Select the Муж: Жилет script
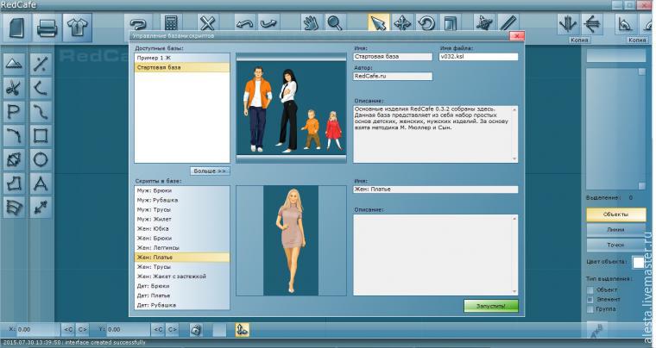 pyautogui.click(x=182, y=219)
